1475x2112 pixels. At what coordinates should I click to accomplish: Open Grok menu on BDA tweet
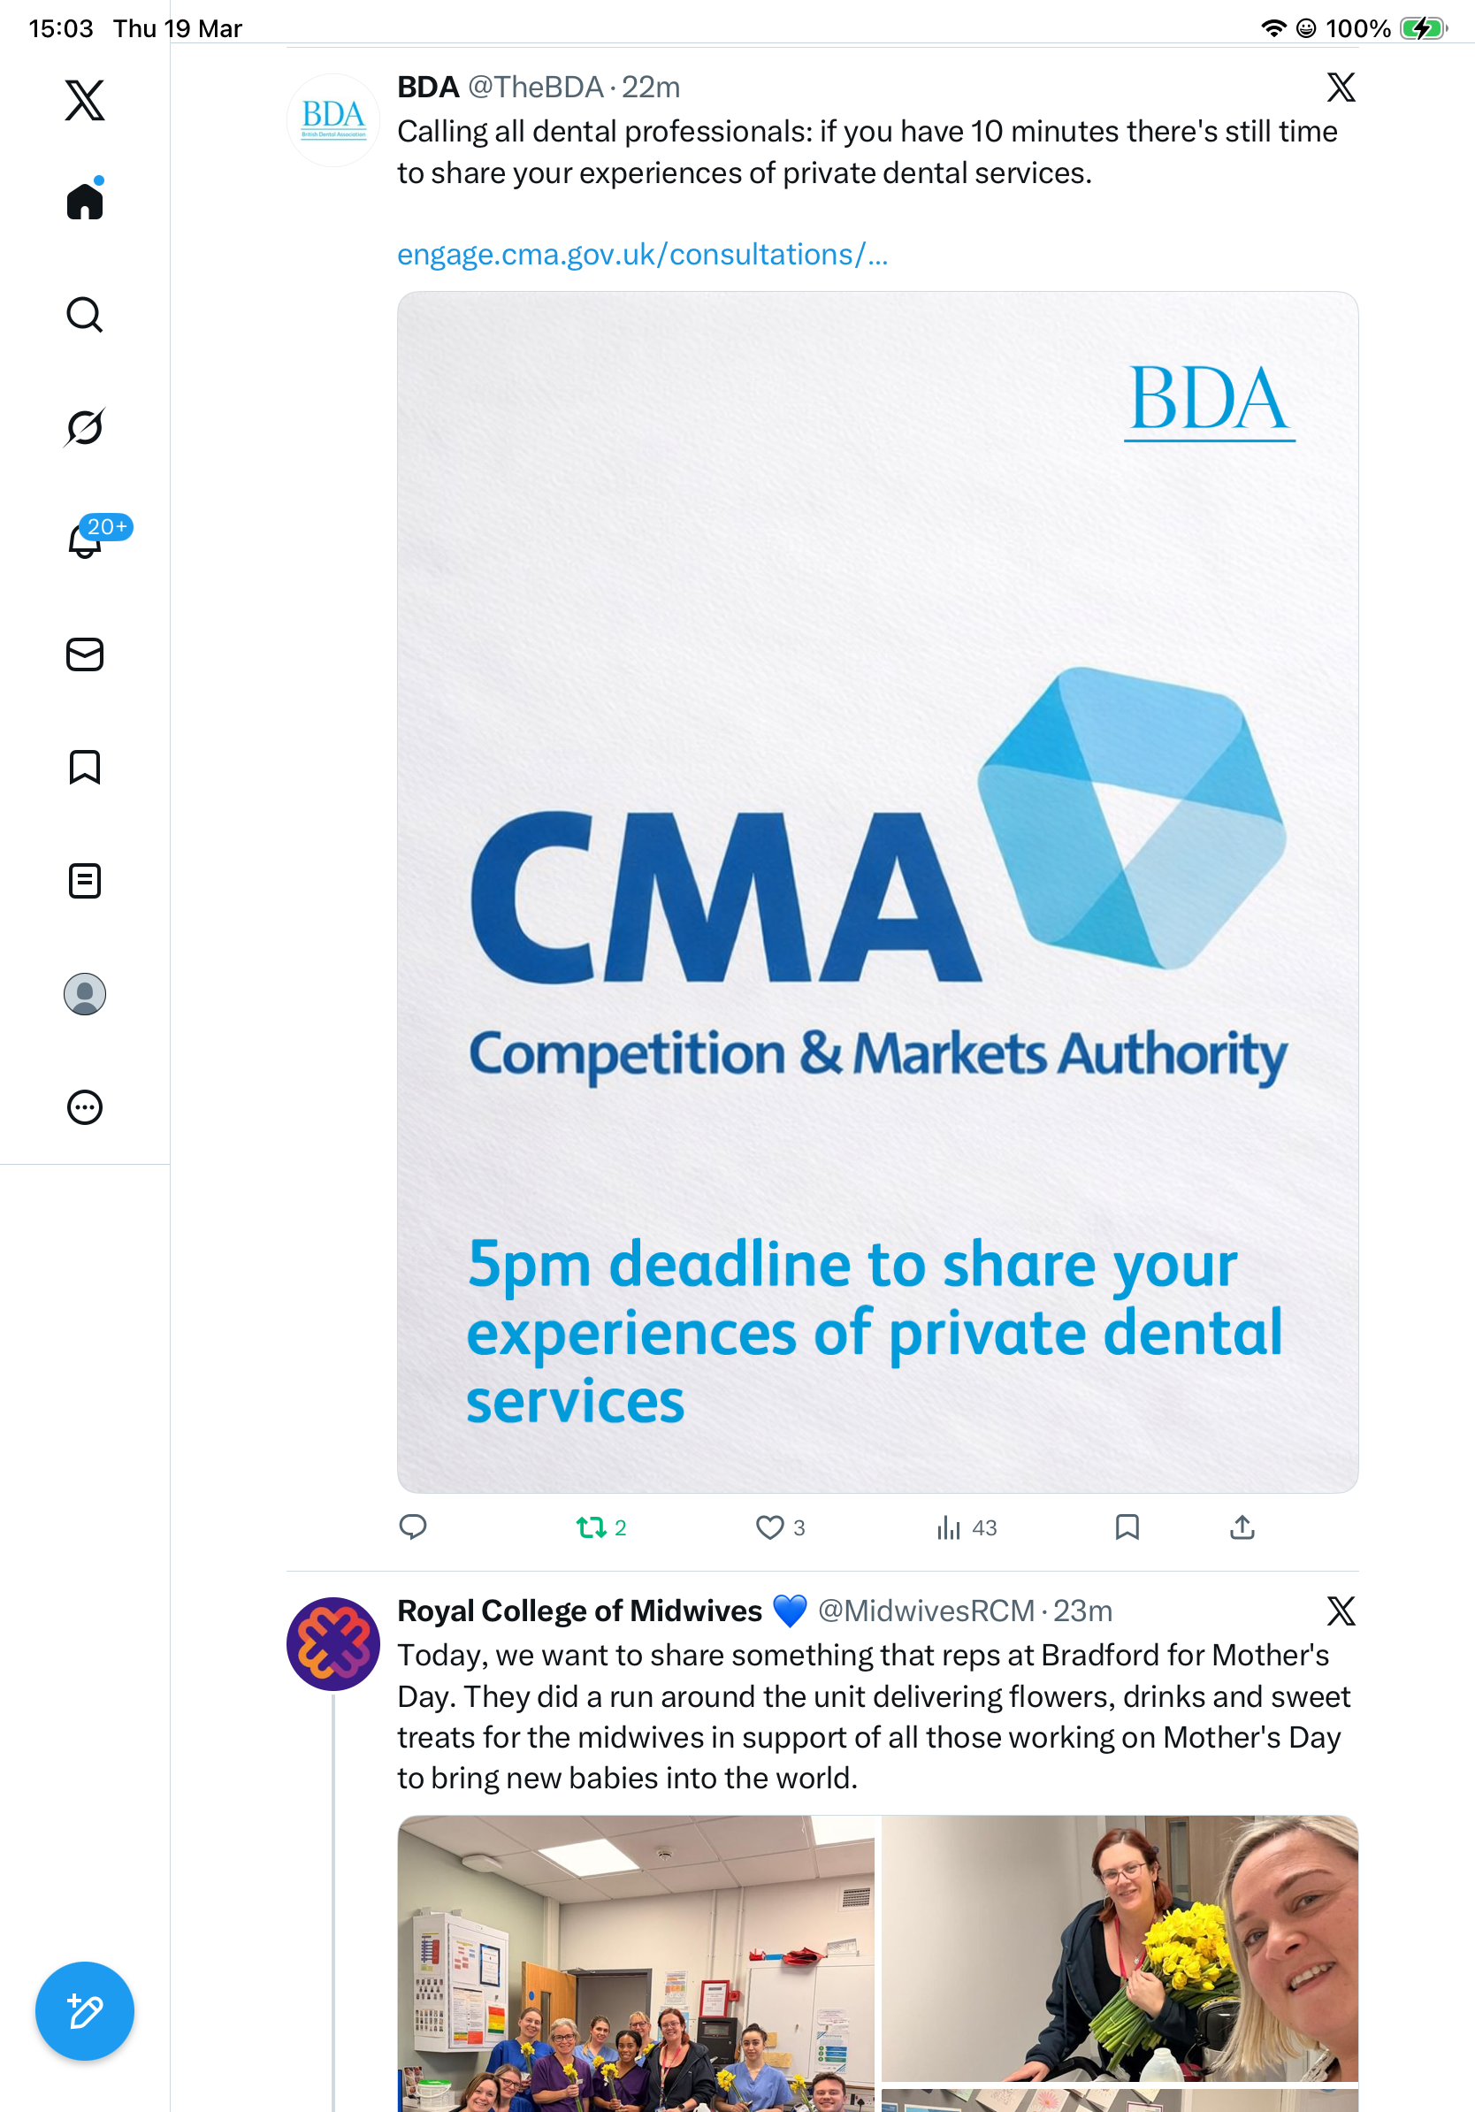tap(1341, 88)
